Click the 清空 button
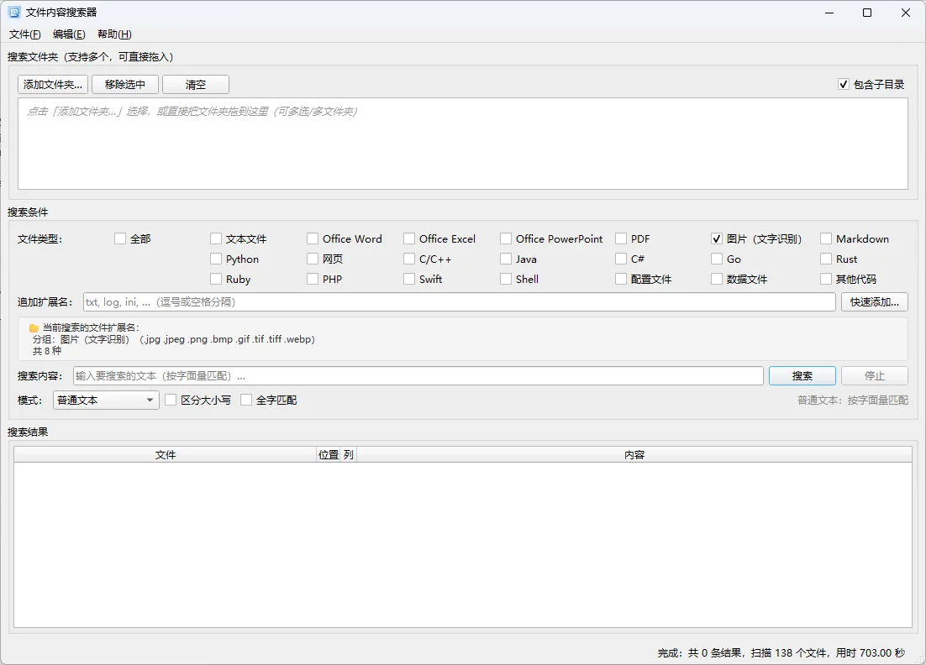 click(196, 84)
